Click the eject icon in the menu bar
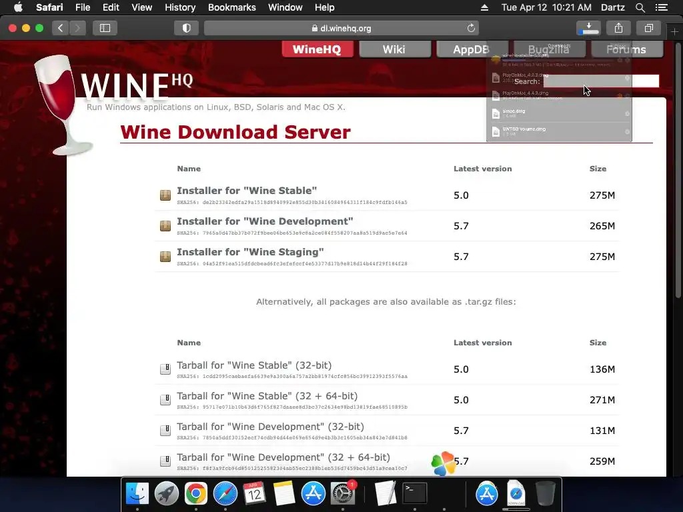This screenshot has height=512, width=683. pyautogui.click(x=484, y=7)
